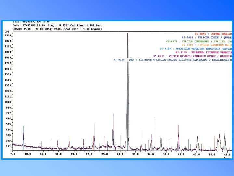Screen dimensions: 234x176
Task: Click the x-axis label 31.0
Action: (x=135, y=154)
